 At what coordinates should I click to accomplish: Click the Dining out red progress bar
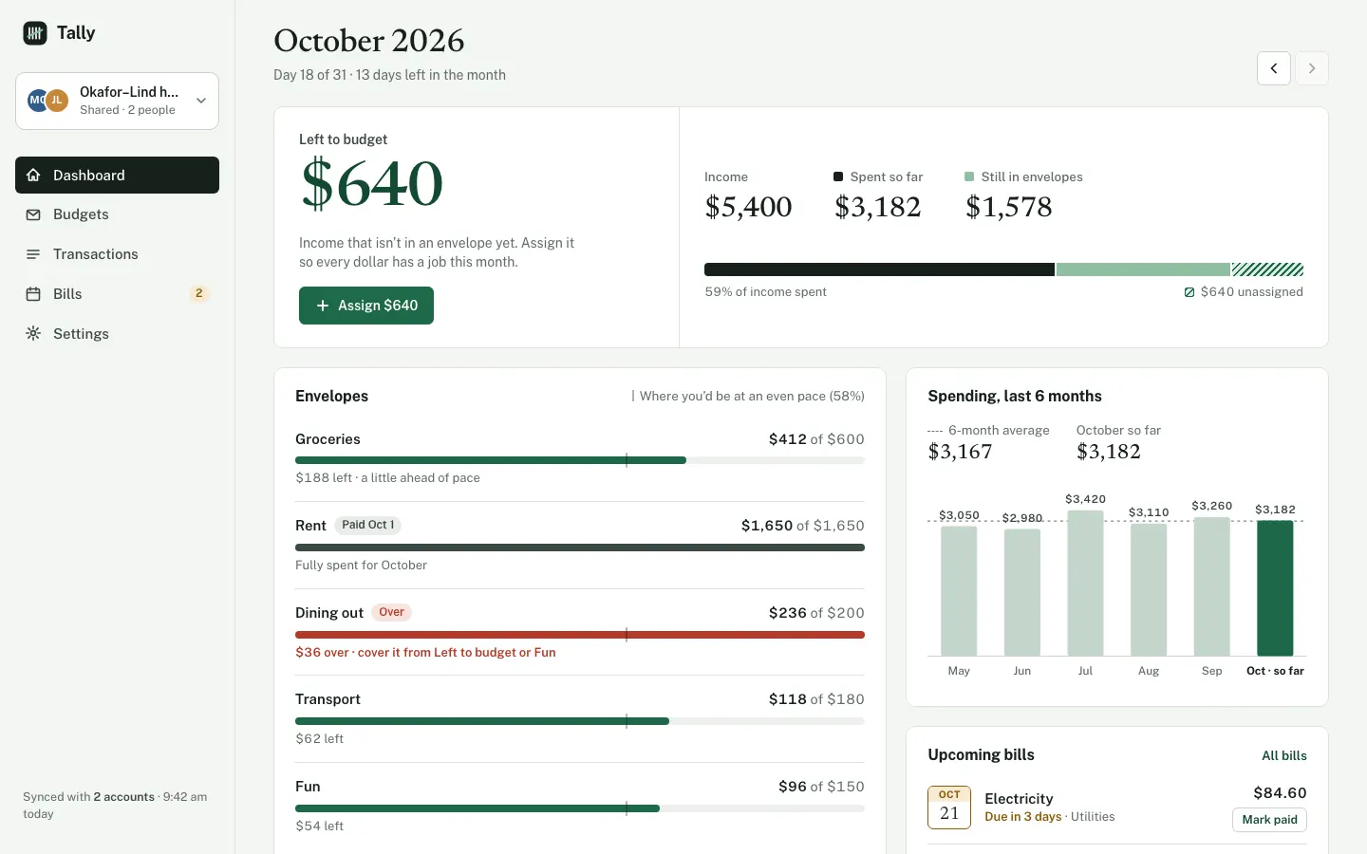coord(580,635)
